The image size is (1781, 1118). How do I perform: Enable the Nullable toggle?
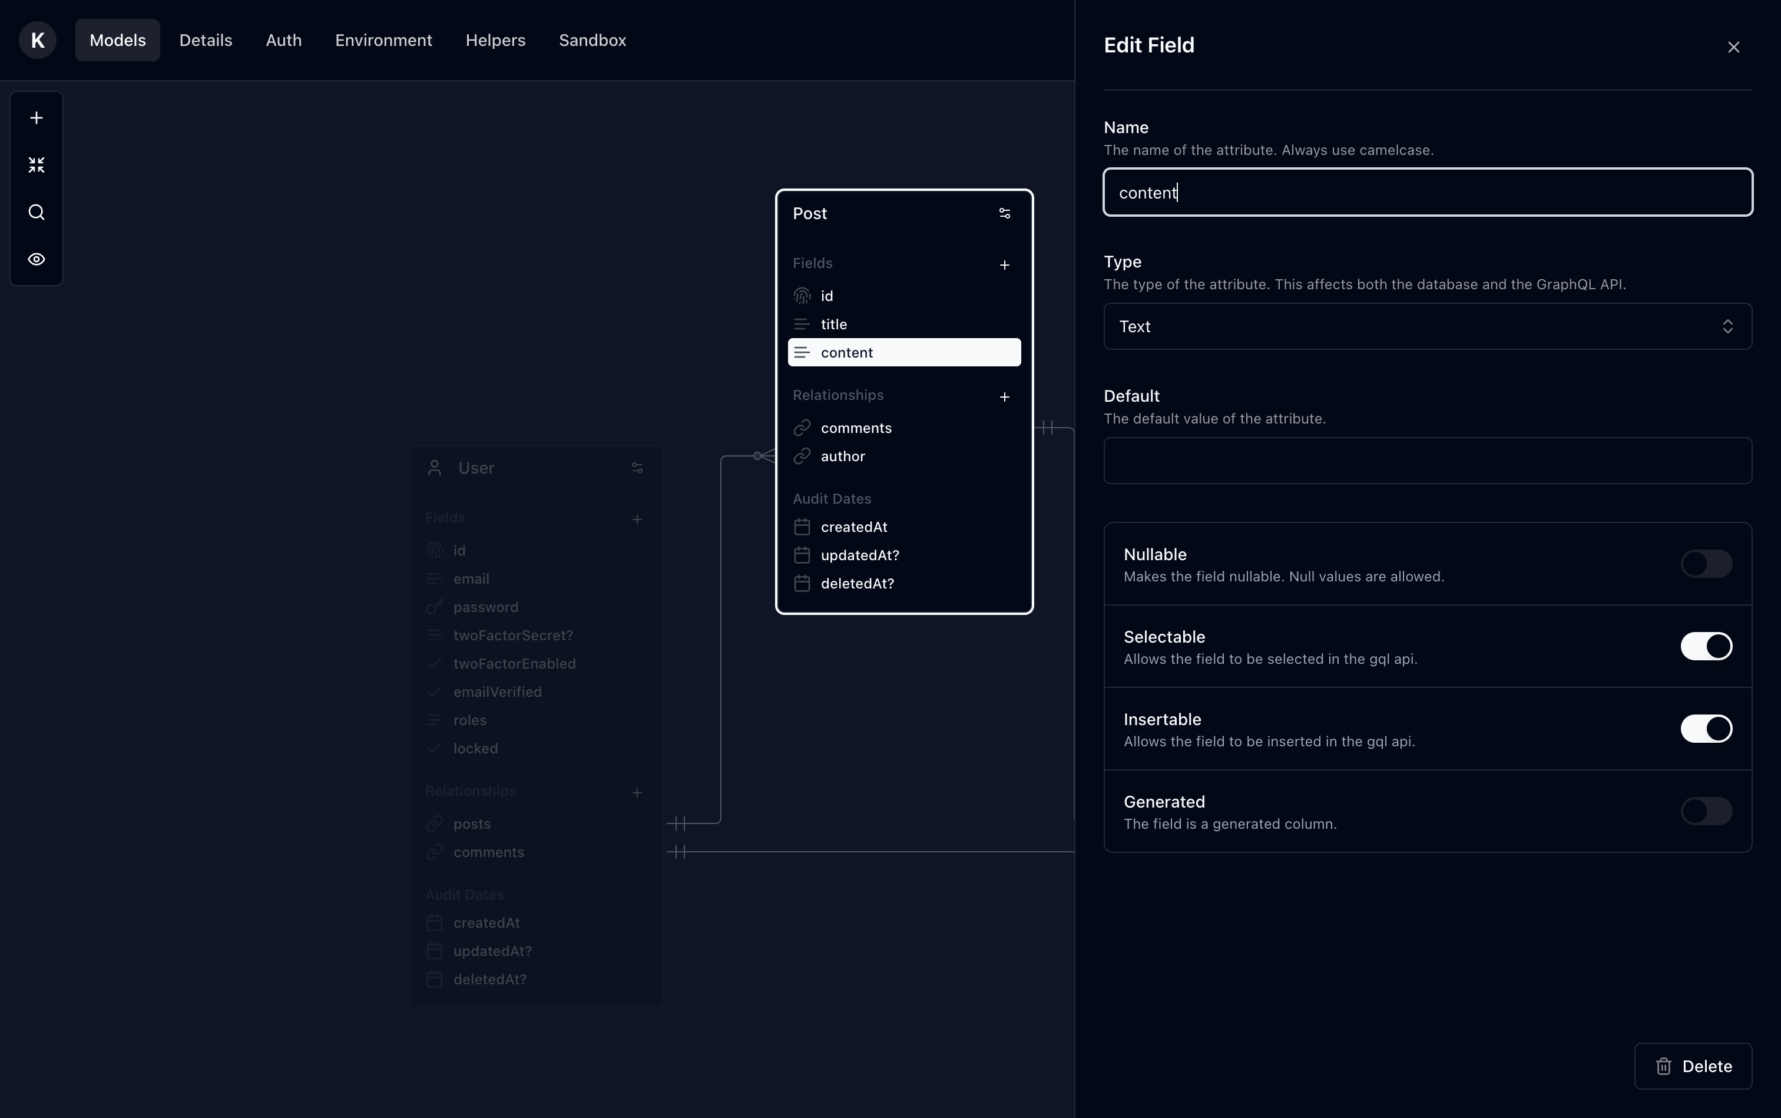pos(1706,564)
